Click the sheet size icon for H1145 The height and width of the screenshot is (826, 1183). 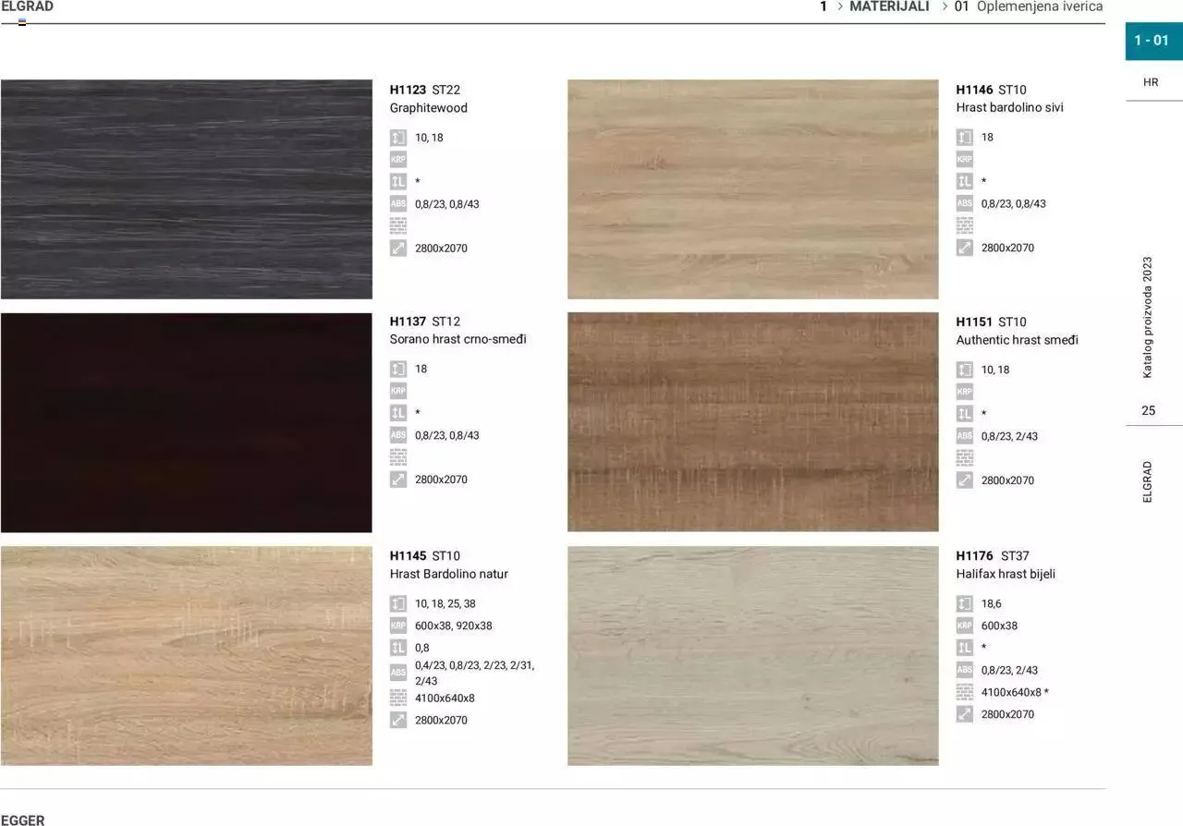coord(398,720)
